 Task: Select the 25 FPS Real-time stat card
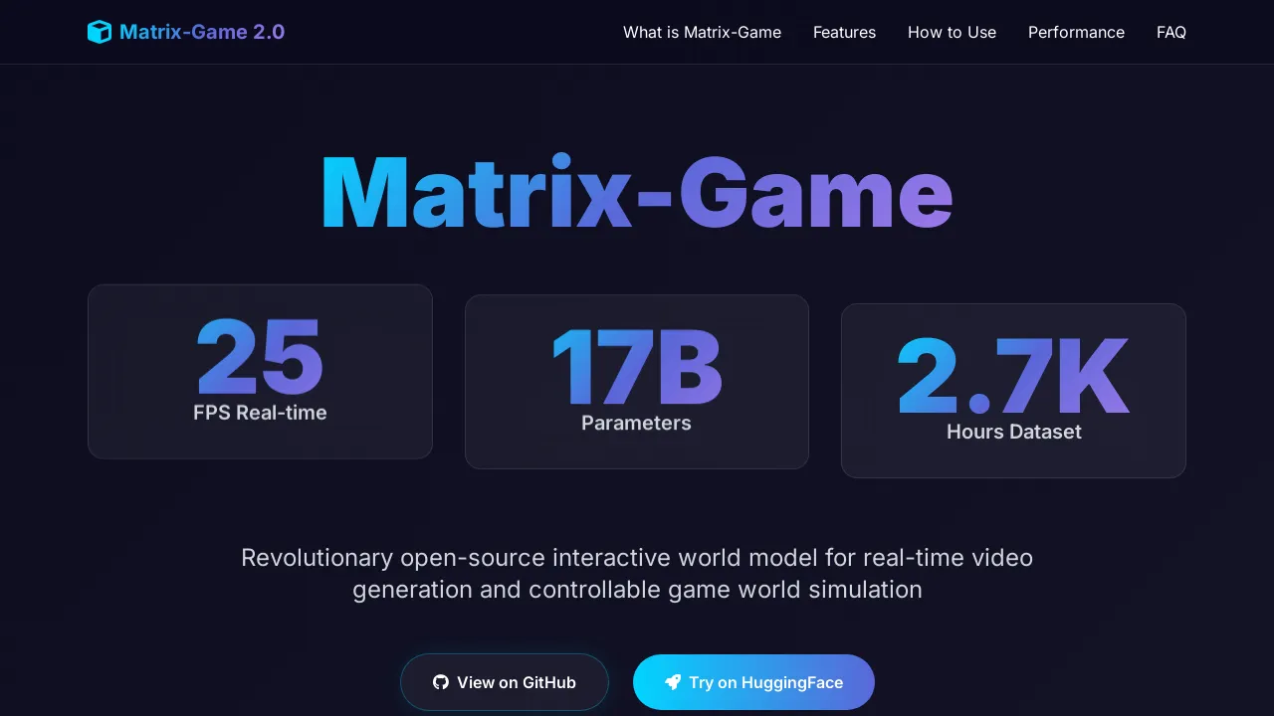pos(260,371)
